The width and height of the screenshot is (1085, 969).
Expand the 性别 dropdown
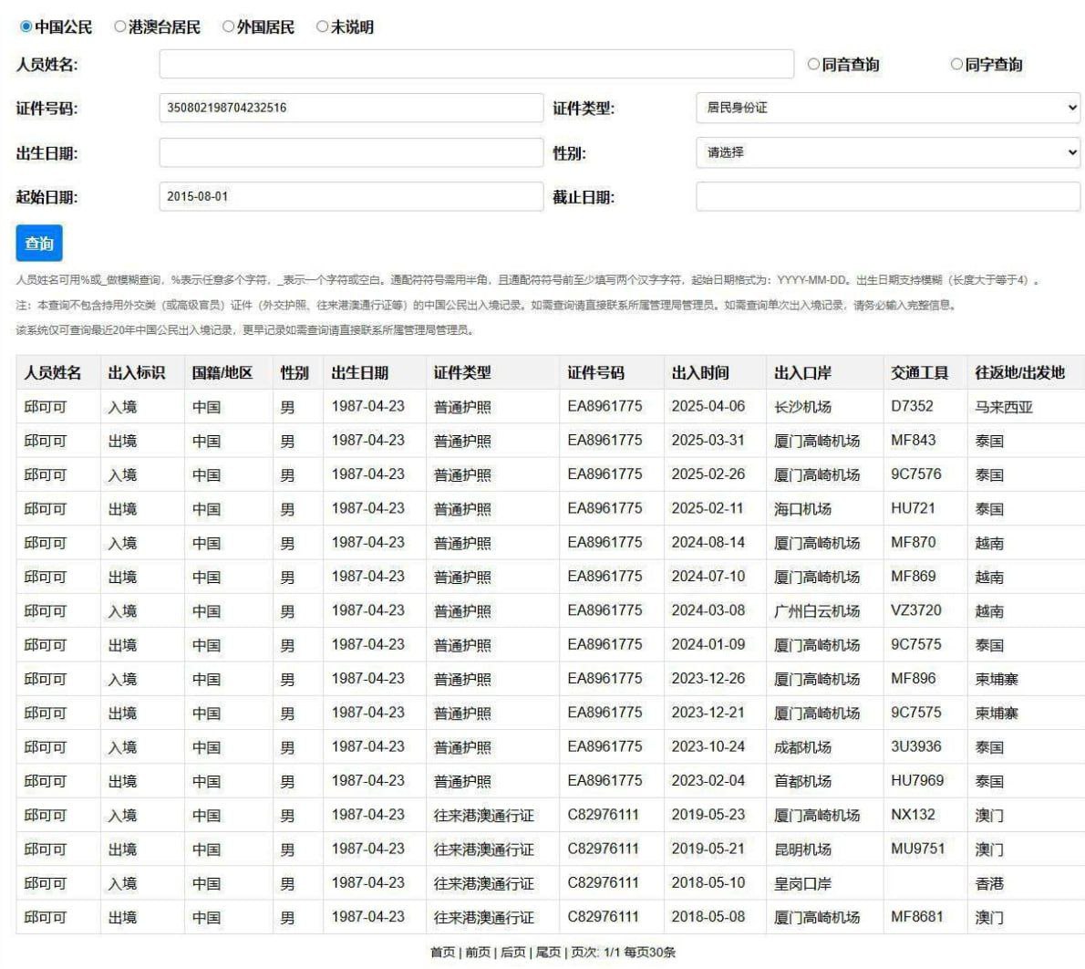(887, 152)
